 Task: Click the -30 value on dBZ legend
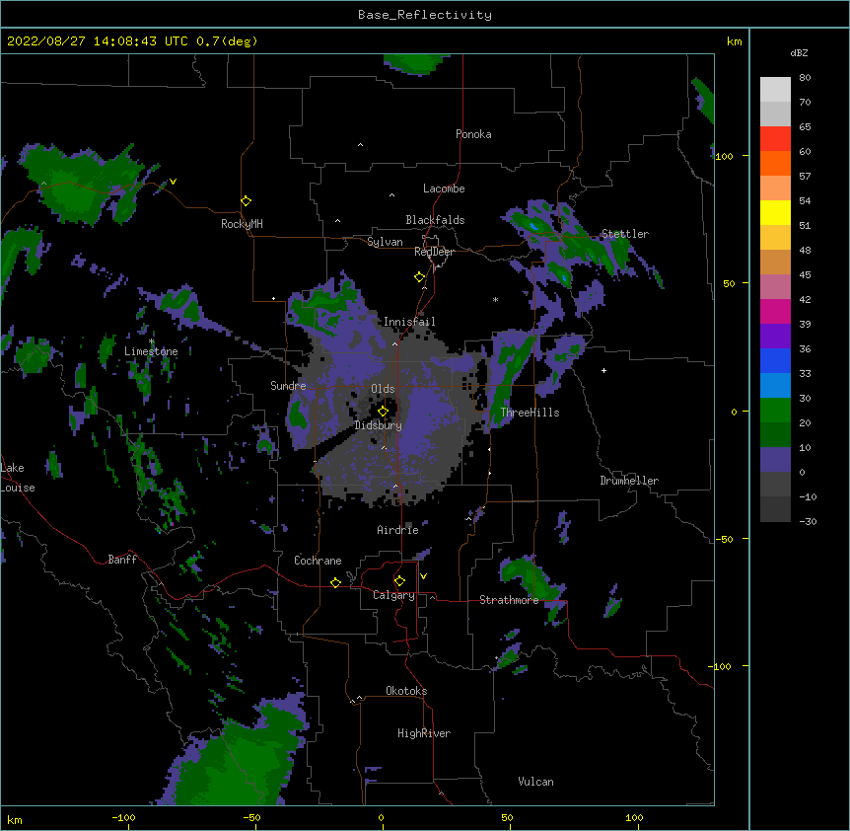tap(808, 522)
